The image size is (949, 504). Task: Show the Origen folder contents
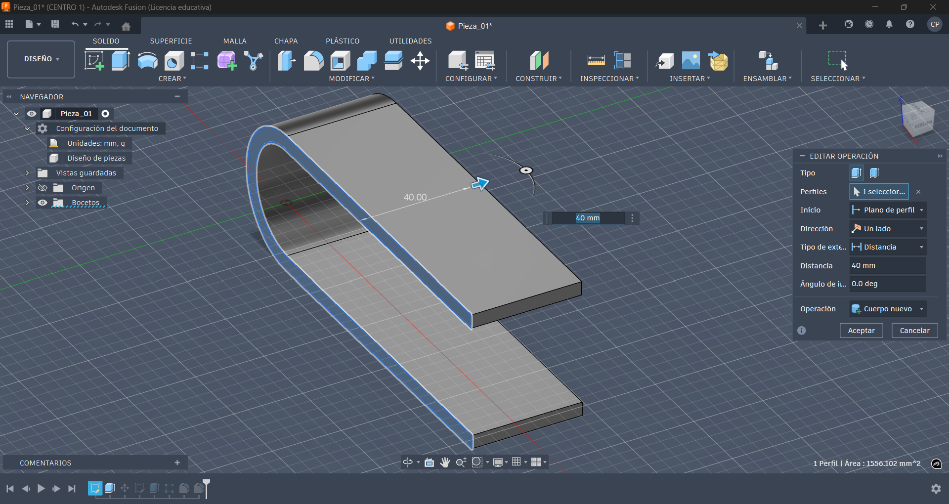point(27,188)
